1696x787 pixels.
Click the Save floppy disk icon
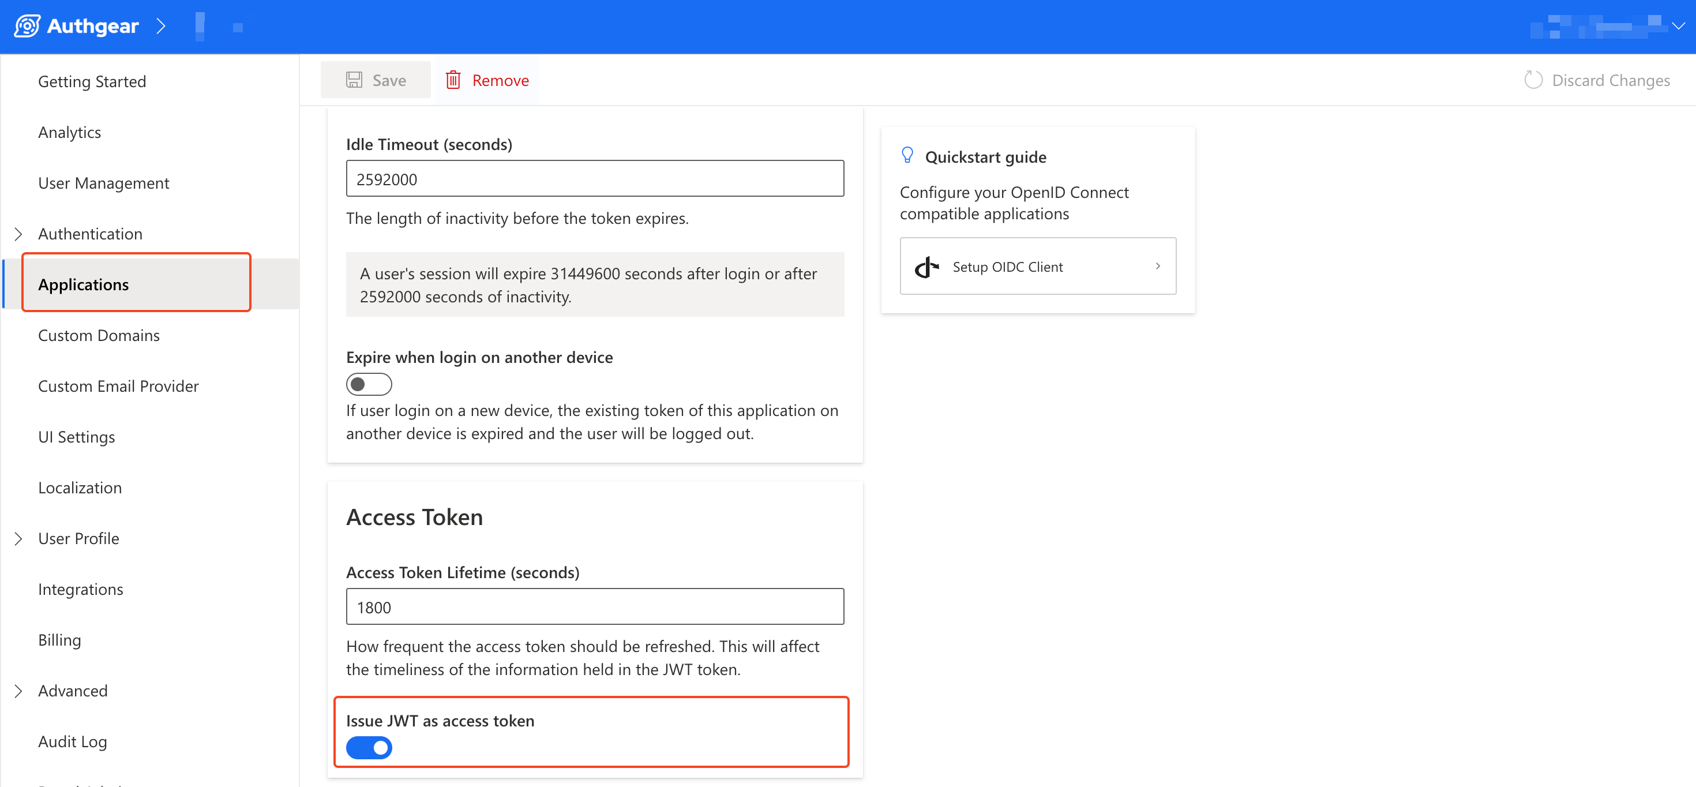click(354, 80)
